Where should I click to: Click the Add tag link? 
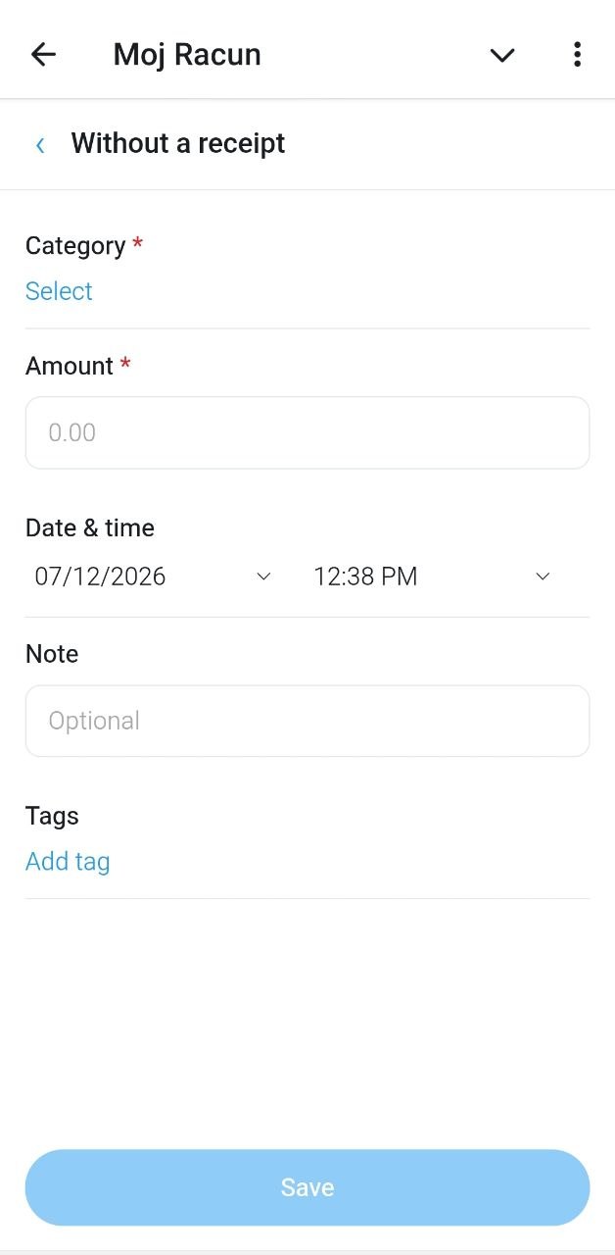pyautogui.click(x=68, y=862)
